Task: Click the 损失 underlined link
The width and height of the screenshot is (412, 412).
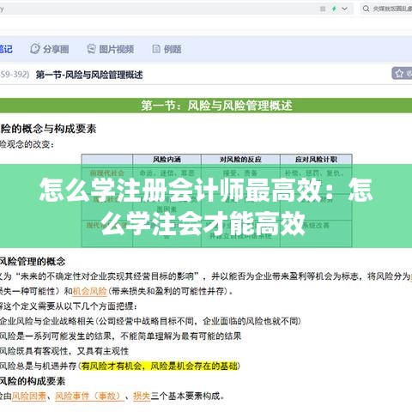Action: click(142, 396)
